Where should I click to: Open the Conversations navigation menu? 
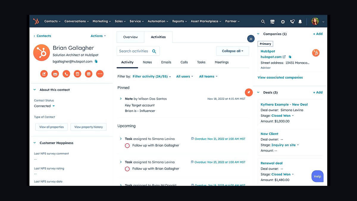point(77,21)
